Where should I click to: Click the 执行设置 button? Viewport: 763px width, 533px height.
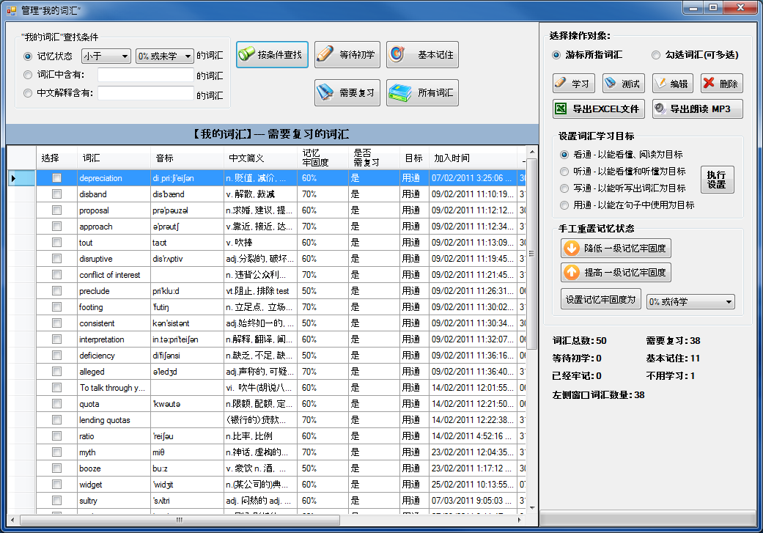[x=716, y=180]
